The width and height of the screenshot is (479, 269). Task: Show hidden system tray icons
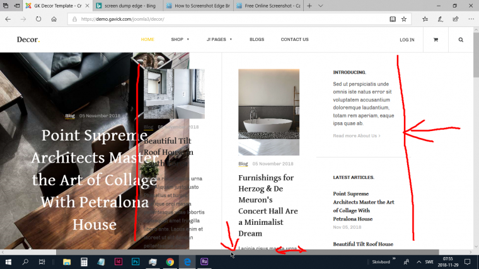click(419, 262)
